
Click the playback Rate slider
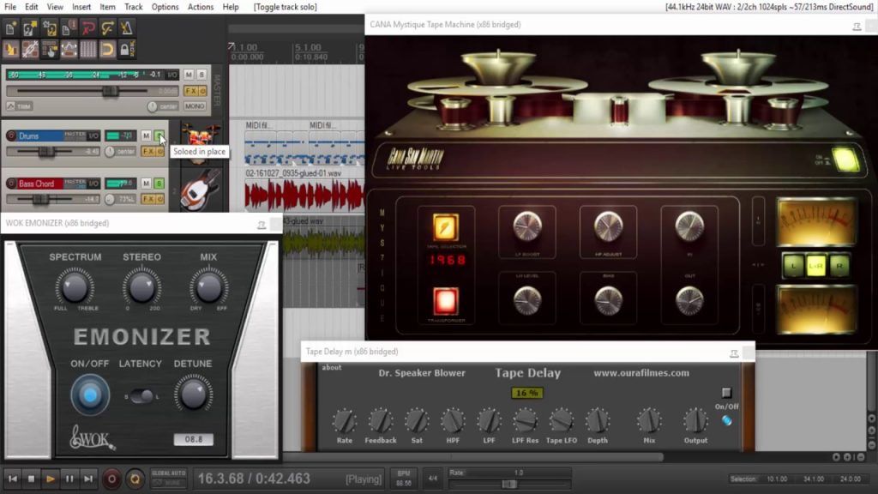[508, 484]
